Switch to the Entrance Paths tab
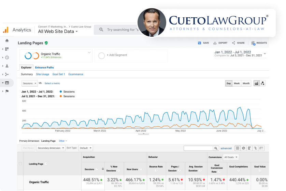Viewport: 286px width, 191px height. [x=44, y=67]
